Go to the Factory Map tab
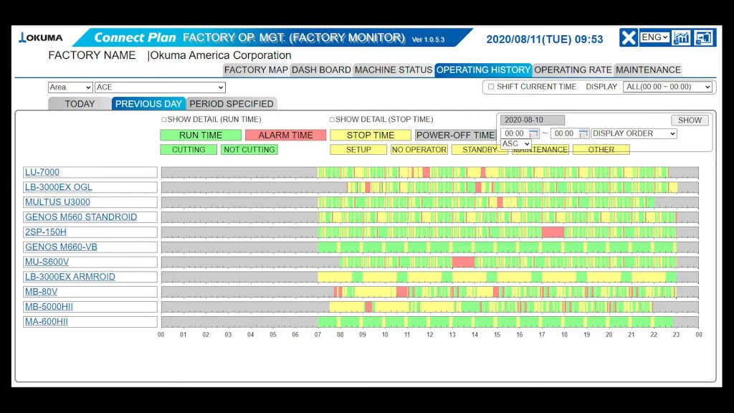The width and height of the screenshot is (734, 413). coord(256,70)
